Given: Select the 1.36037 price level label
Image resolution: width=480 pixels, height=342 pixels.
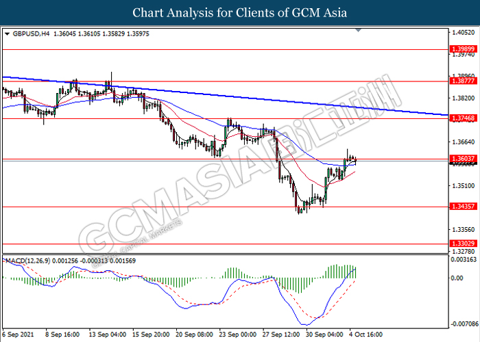Looking at the screenshot, I should pyautogui.click(x=463, y=159).
